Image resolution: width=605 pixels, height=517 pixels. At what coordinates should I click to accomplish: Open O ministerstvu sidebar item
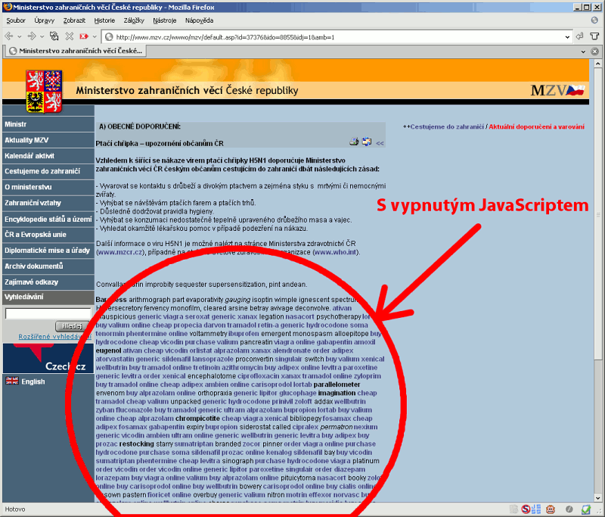(x=48, y=187)
